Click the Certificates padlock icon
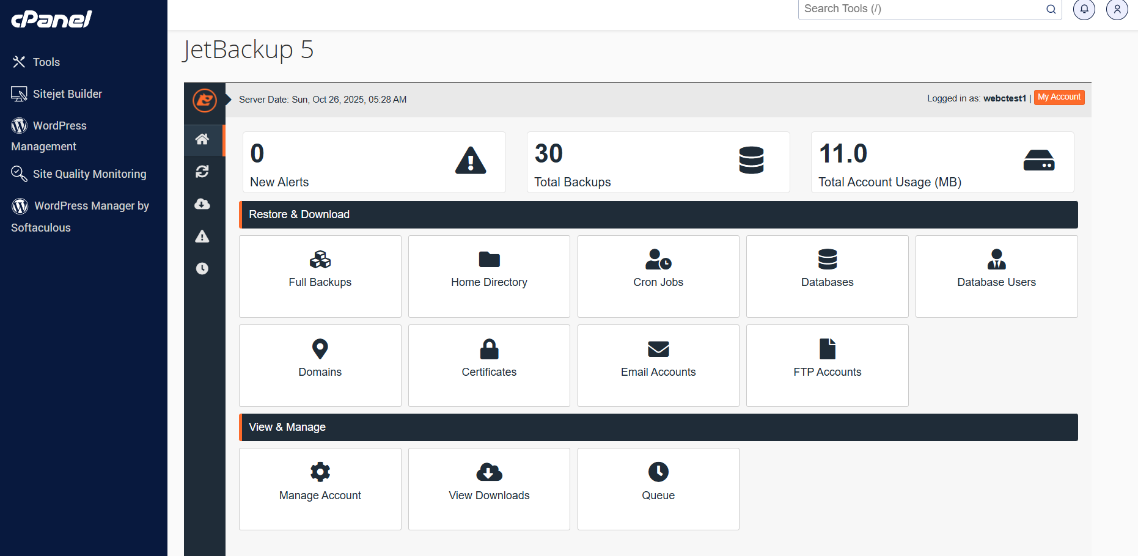This screenshot has height=556, width=1138. pos(490,349)
